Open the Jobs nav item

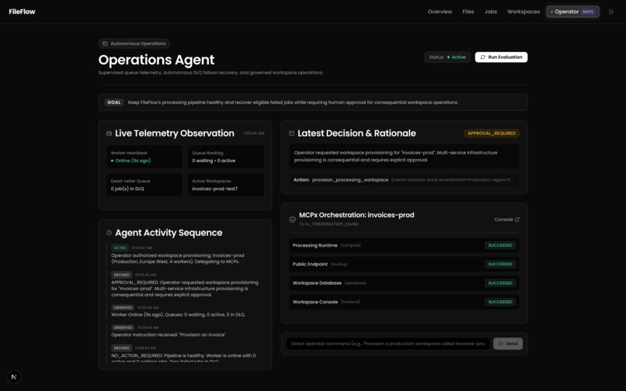pos(490,12)
